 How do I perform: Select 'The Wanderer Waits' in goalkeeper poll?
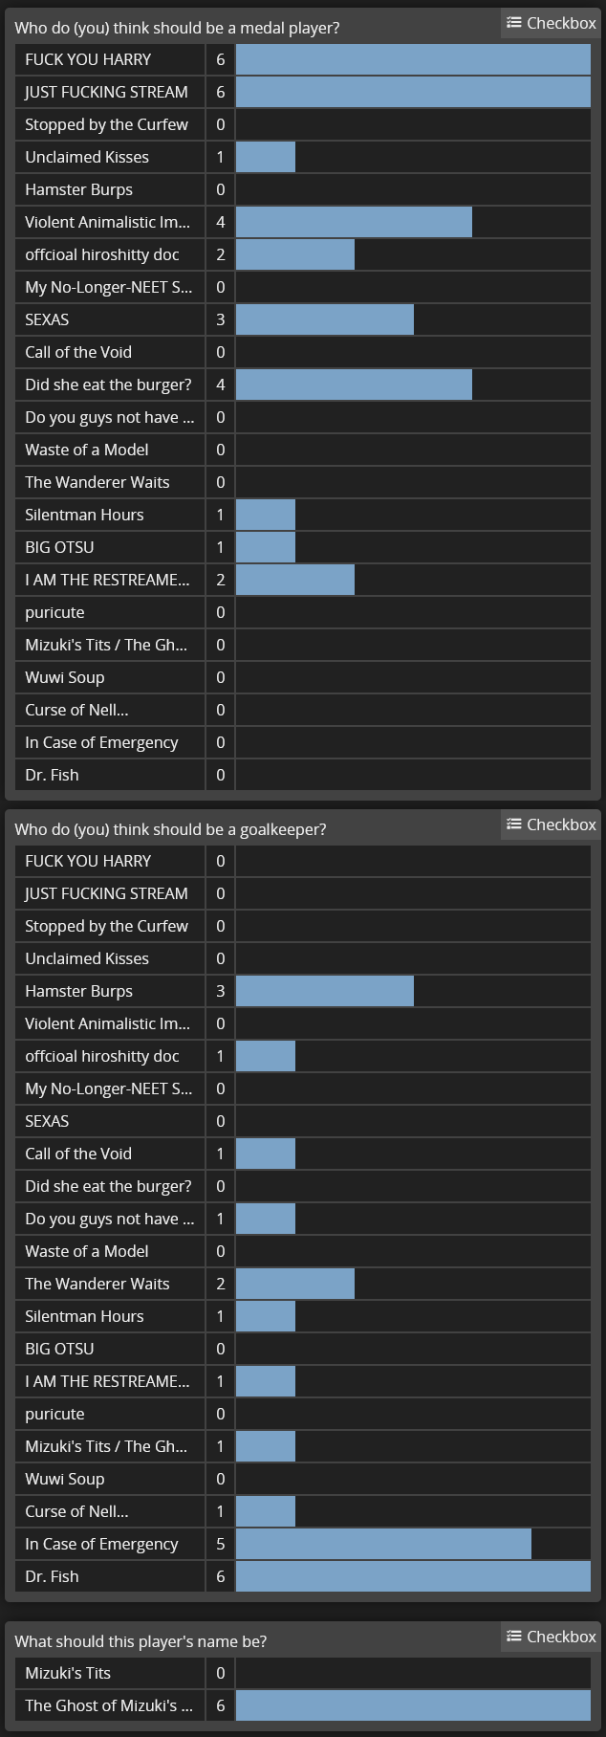(x=303, y=1284)
